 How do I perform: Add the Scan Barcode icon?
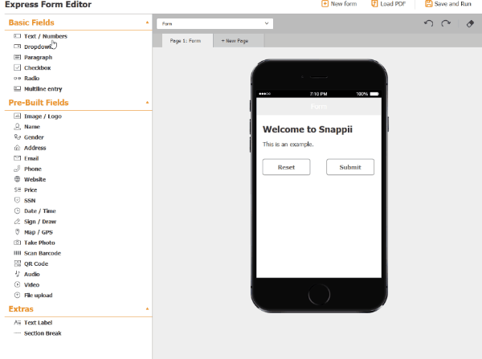click(17, 253)
